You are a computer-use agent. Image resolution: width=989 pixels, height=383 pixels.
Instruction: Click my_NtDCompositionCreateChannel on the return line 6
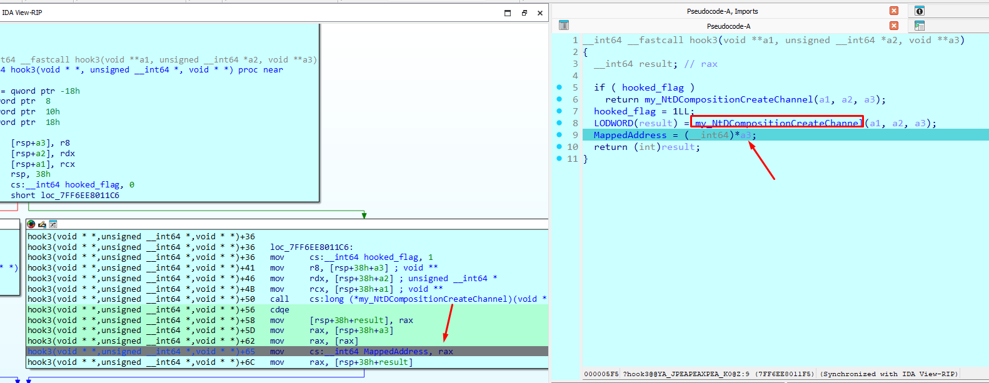(729, 99)
